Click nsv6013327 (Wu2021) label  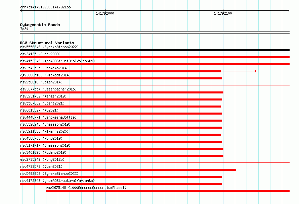(x=39, y=110)
